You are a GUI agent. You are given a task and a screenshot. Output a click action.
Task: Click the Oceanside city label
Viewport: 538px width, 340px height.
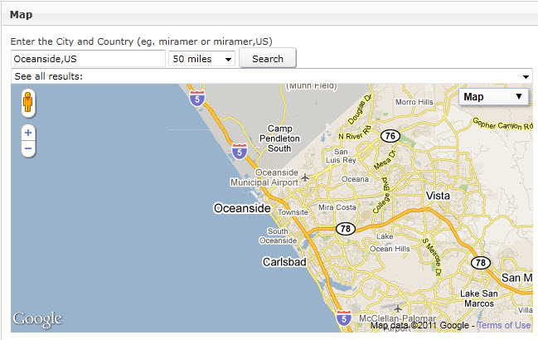(242, 208)
